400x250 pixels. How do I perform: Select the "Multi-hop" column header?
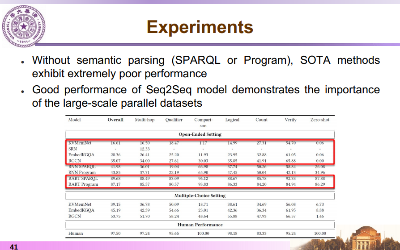click(x=145, y=120)
